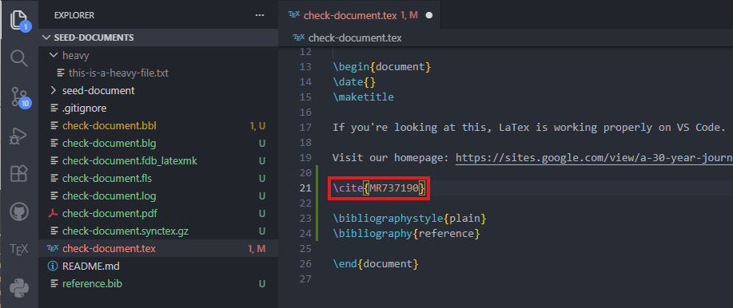Screen dimensions: 733x308
Task: Click \bibliography{reference} on line 24
Action: pyautogui.click(x=406, y=233)
